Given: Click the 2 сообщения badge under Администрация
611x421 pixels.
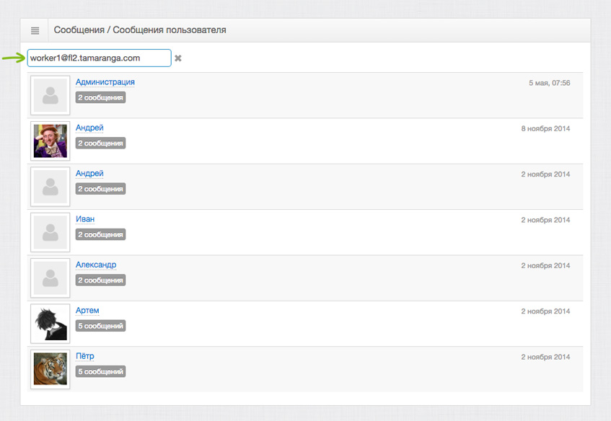Looking at the screenshot, I should [x=100, y=98].
